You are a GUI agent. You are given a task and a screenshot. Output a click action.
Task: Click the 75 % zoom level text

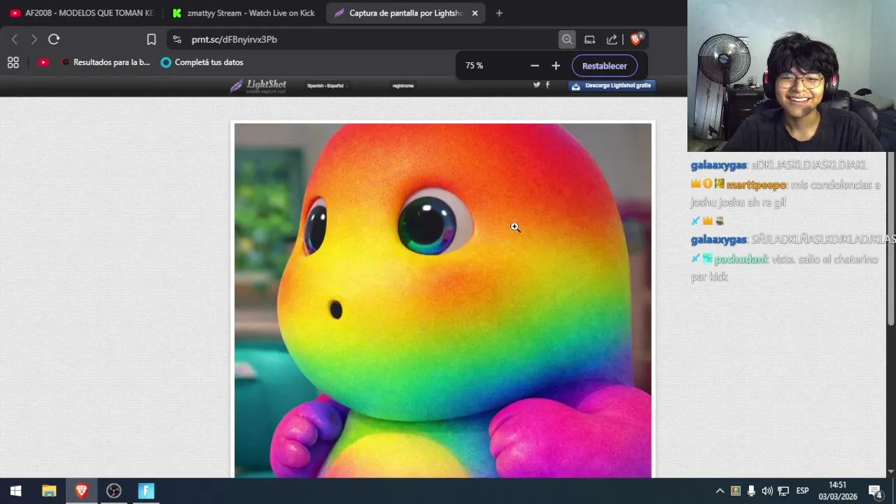[474, 65]
